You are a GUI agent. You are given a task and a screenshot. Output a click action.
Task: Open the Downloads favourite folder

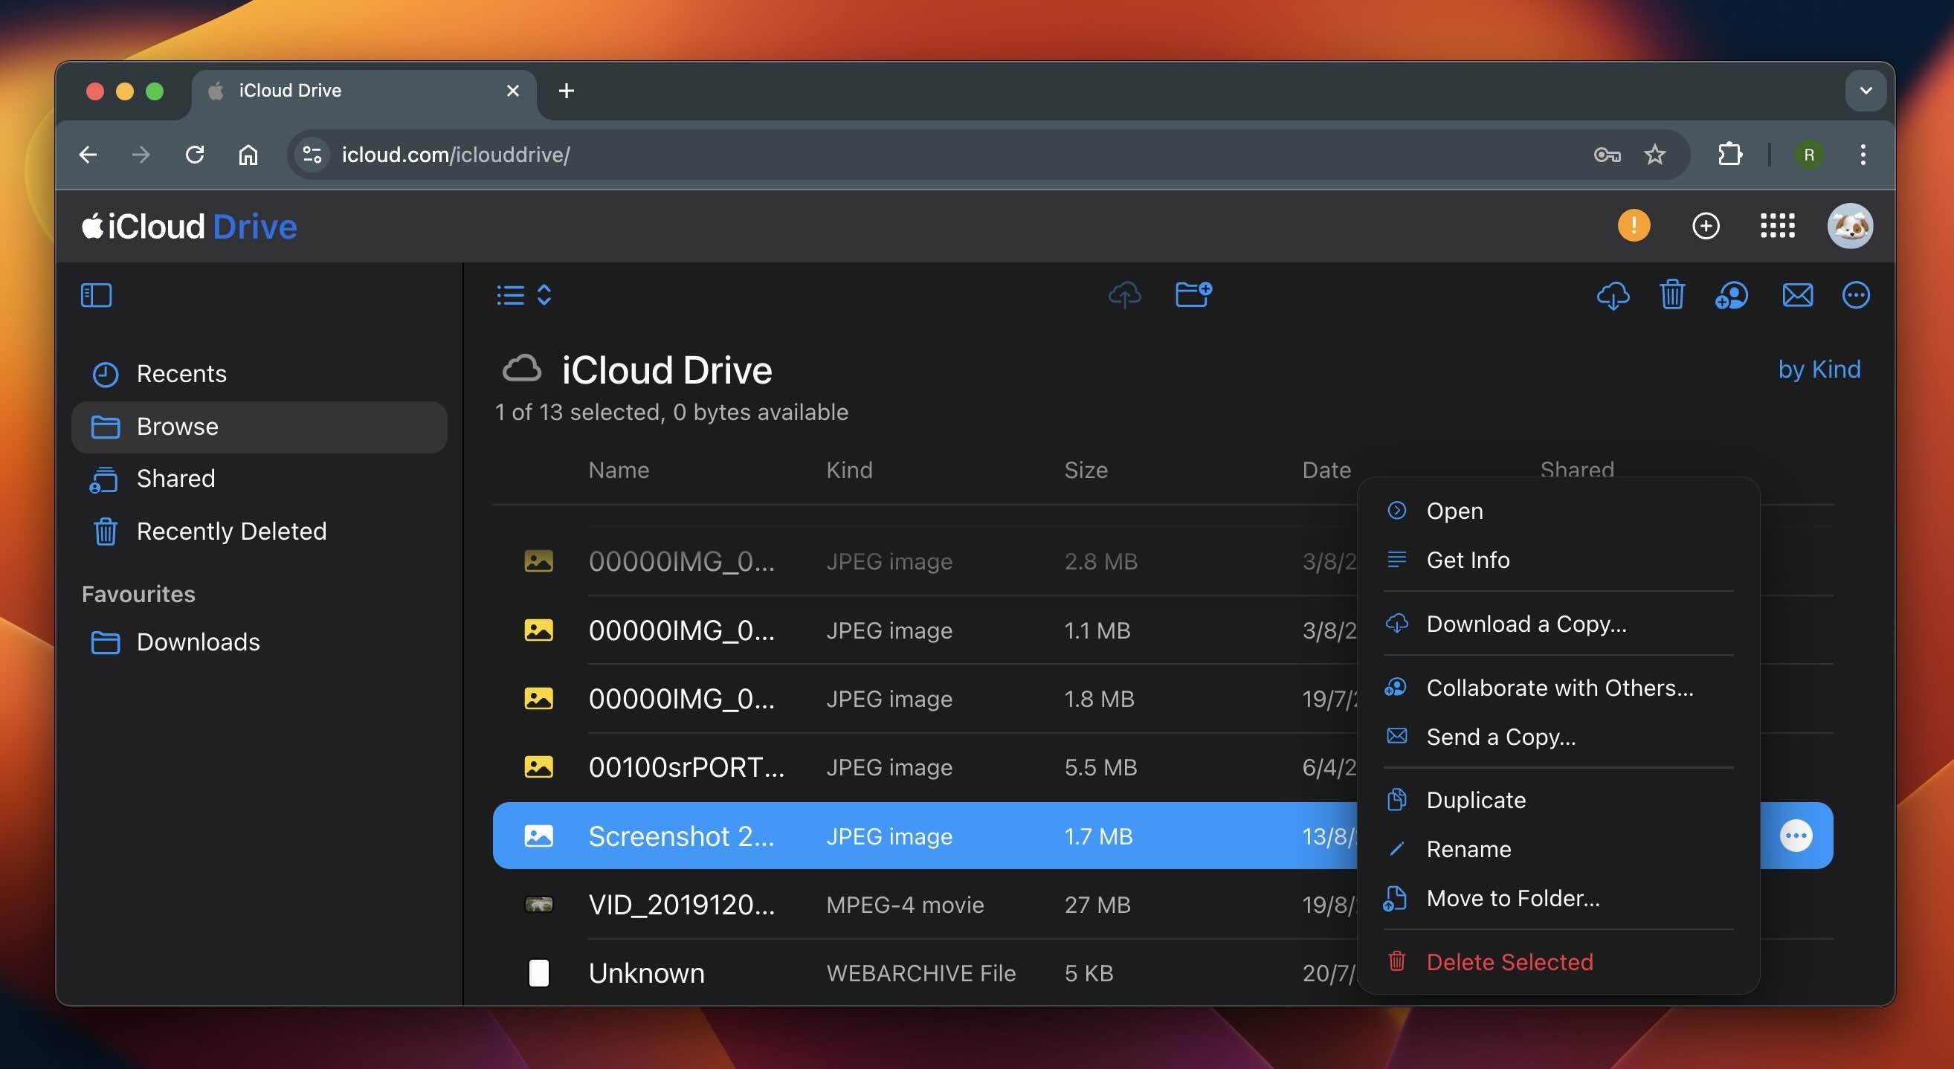click(259, 642)
